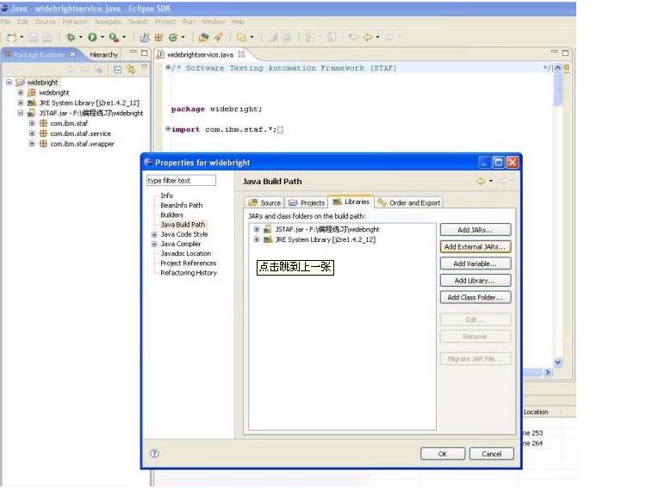This screenshot has height=490, width=646.
Task: Click the type filter text field
Action: [x=192, y=181]
